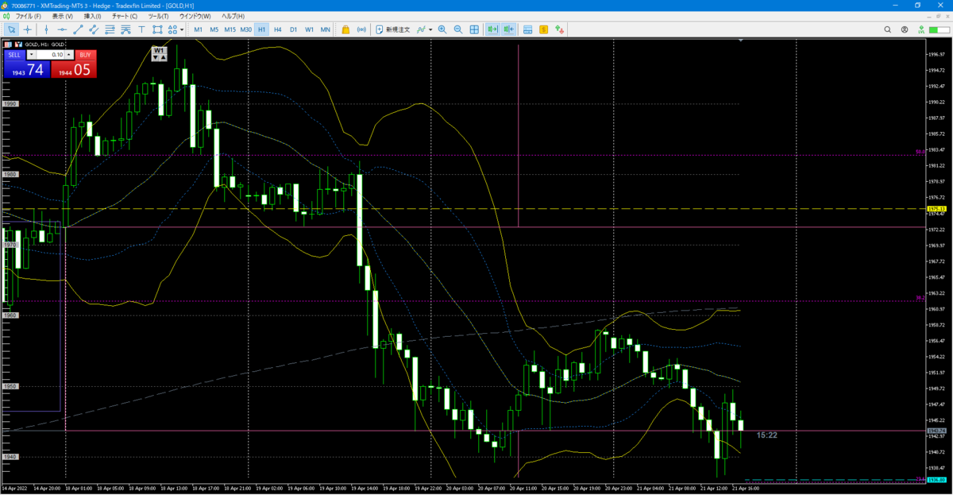Open the Market Watch panel icon
This screenshot has height=495, width=953.
(x=527, y=29)
